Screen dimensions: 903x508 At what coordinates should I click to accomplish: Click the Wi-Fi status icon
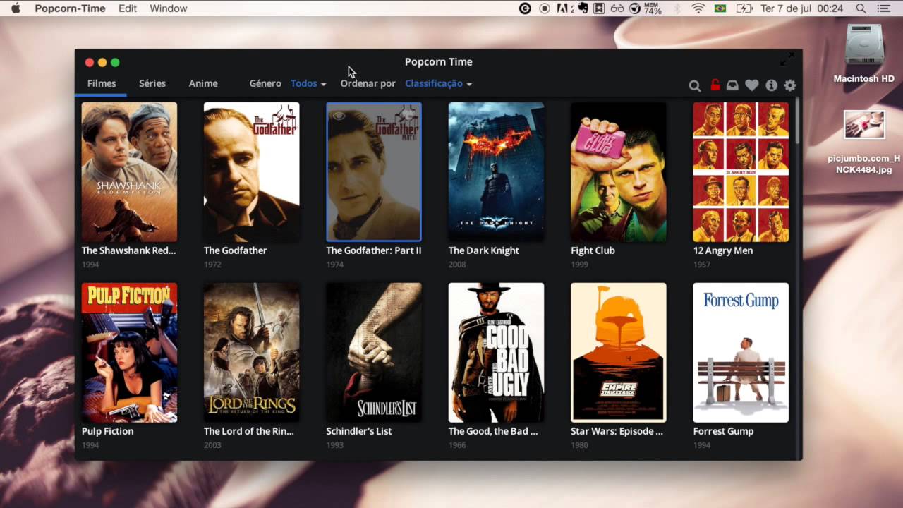point(698,8)
